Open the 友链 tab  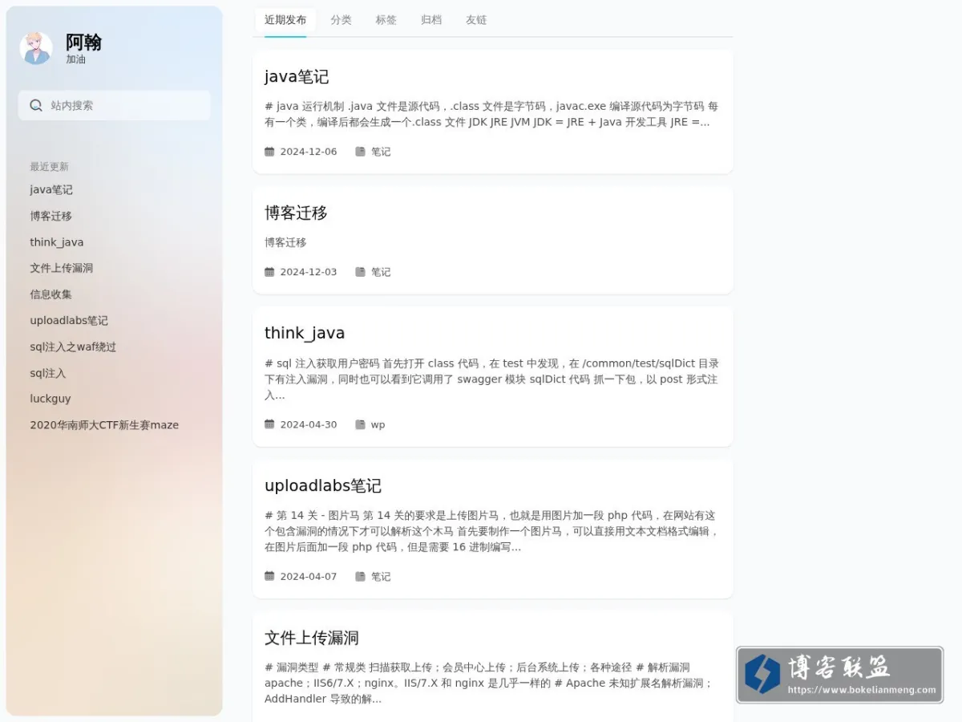(x=476, y=20)
